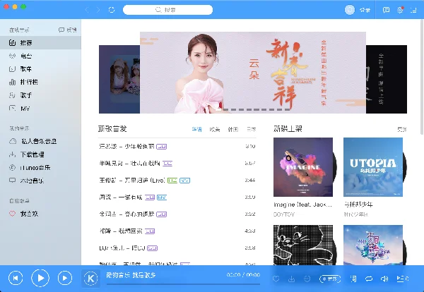Viewport: 424px width, 292px height.
Task: Click the purple badge on the 3:10 song row
Action: [161, 147]
